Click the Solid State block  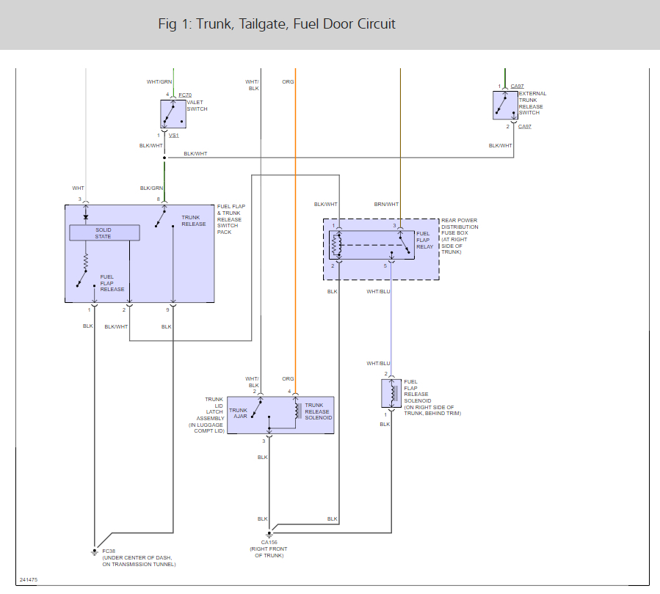coord(104,233)
